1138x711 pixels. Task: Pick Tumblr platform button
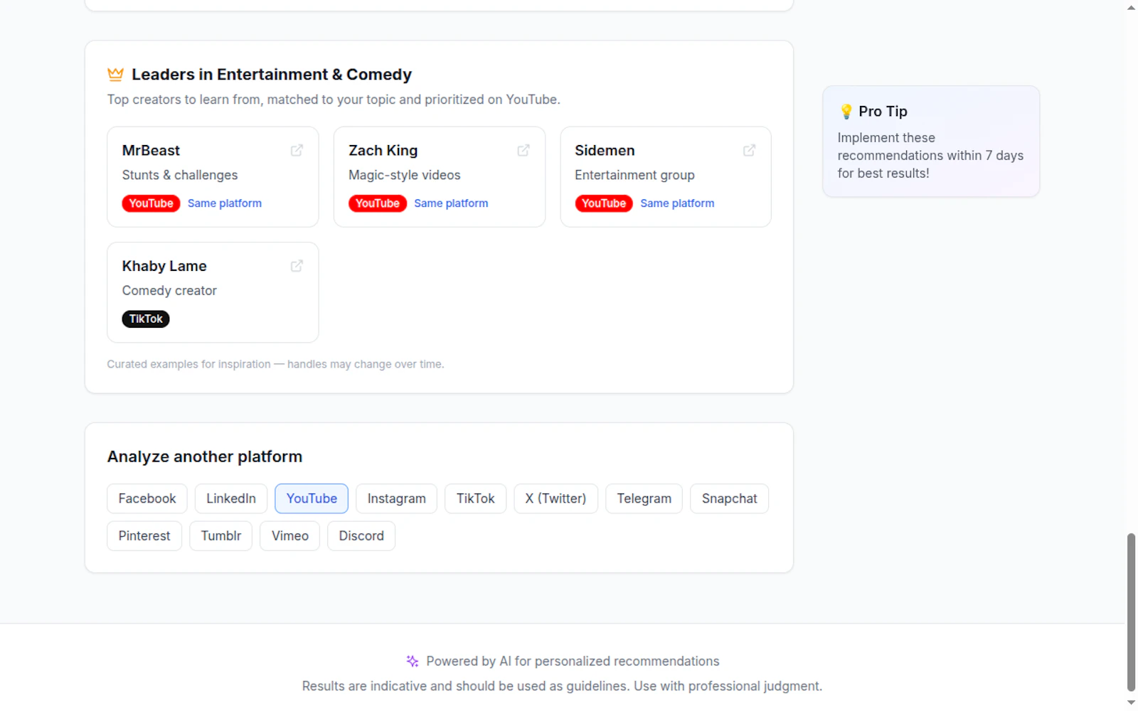click(221, 536)
